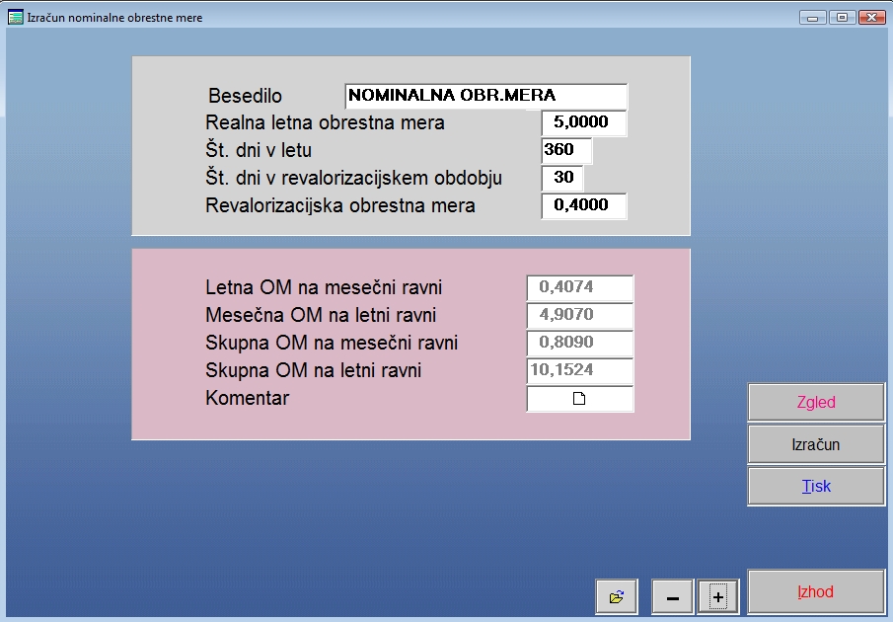Viewport: 893px width, 622px height.
Task: Click the Št. dni v letu field
Action: coord(566,151)
